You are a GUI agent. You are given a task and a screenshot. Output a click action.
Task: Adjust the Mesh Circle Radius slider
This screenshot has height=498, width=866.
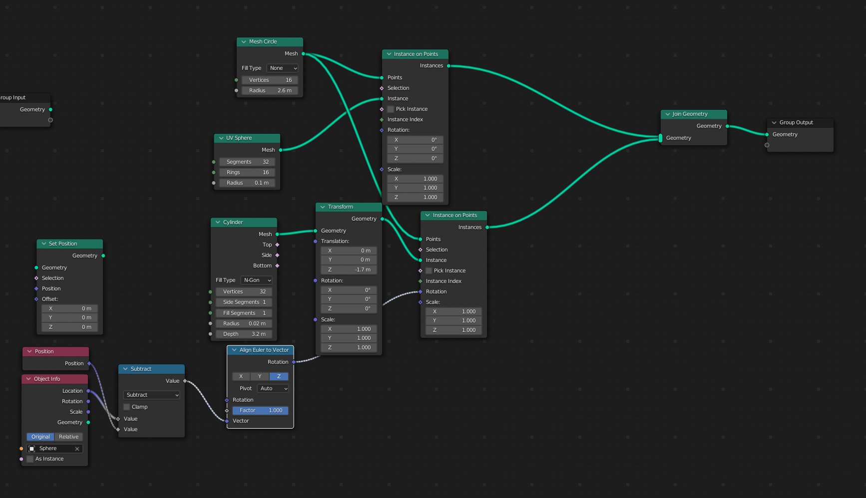270,91
